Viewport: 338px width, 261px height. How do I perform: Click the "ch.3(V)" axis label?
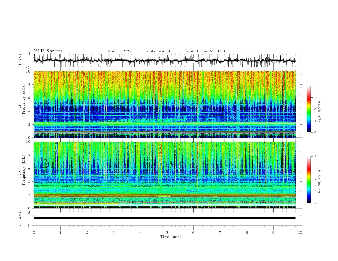[x=20, y=219]
